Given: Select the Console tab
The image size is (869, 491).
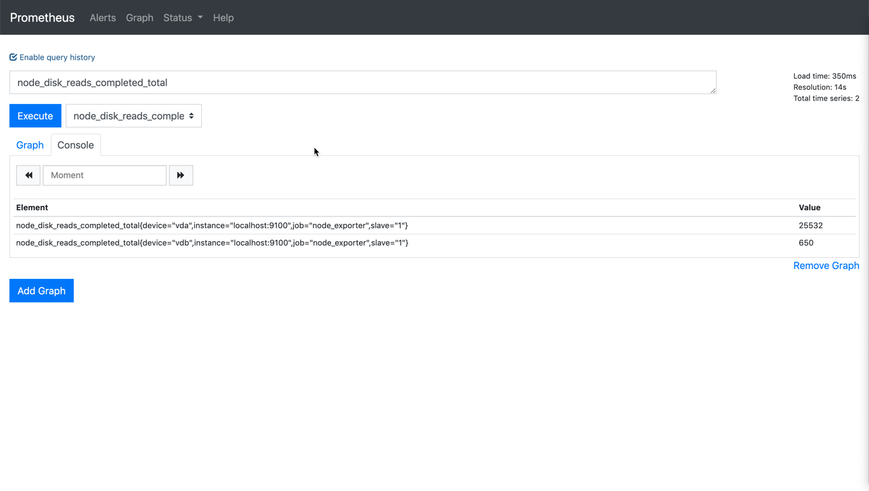Looking at the screenshot, I should 76,145.
